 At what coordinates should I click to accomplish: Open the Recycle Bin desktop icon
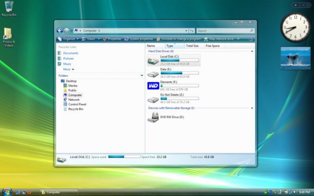(9, 9)
